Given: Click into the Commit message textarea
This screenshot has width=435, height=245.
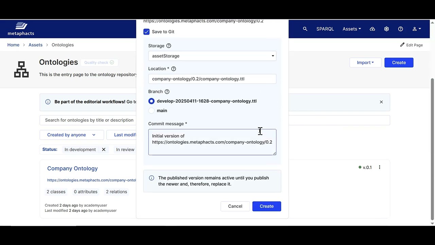Looking at the screenshot, I should 212,142.
